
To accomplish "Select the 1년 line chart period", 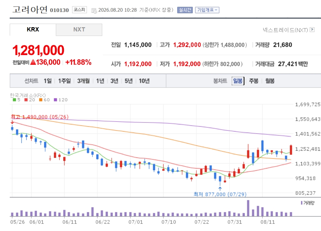I will [100, 81].
